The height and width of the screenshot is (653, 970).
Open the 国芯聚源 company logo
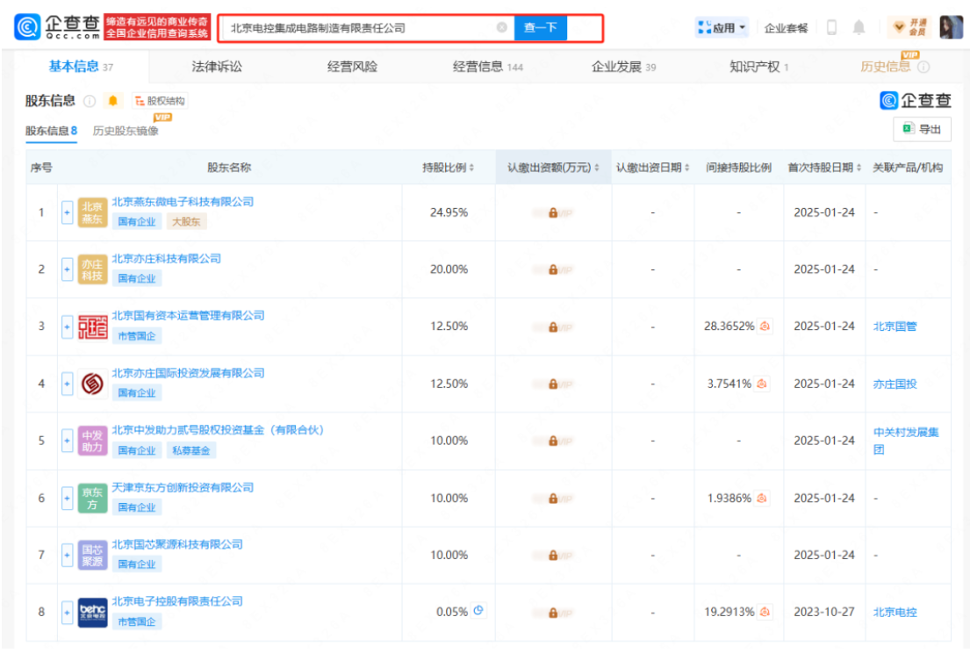coord(93,556)
